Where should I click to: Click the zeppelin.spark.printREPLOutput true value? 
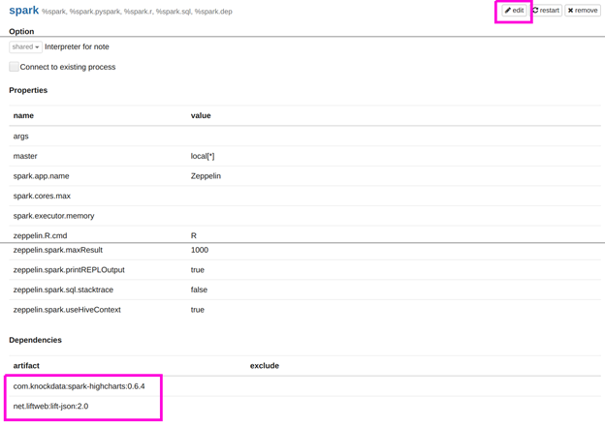tap(198, 270)
